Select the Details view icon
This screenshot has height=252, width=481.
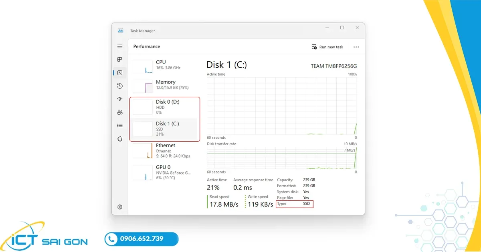point(119,125)
